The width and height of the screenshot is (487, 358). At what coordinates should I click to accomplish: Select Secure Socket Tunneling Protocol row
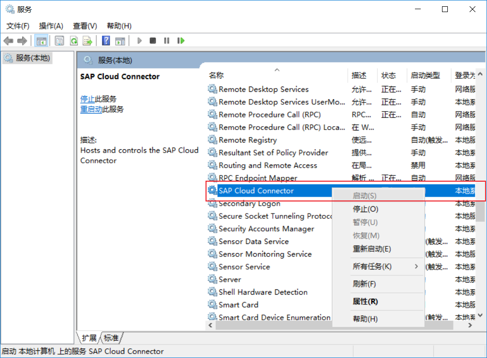click(x=269, y=216)
